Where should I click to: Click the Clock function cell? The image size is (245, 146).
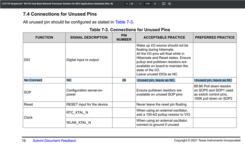click(x=44, y=118)
